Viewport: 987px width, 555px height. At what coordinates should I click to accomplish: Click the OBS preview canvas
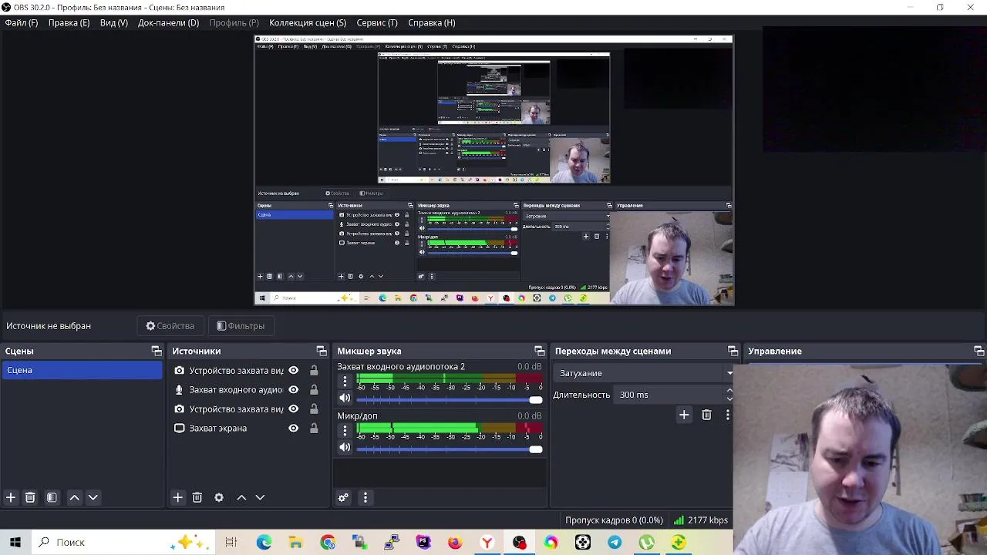(494, 170)
